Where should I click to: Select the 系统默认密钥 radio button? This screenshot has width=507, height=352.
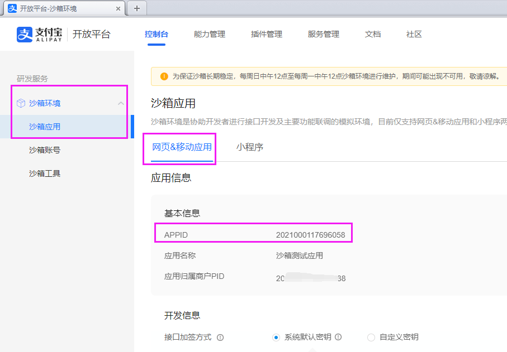[x=276, y=337]
